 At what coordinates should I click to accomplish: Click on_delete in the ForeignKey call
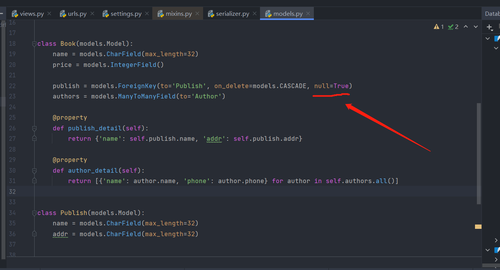pos(232,86)
